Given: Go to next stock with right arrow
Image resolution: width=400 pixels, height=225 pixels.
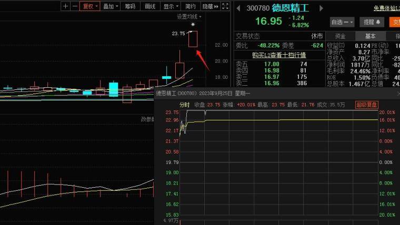Looking at the screenshot, I should click(x=321, y=8).
